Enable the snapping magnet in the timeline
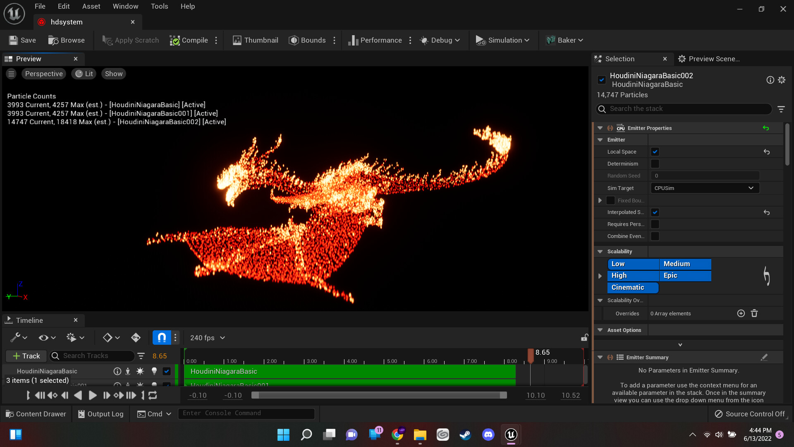The width and height of the screenshot is (794, 447). click(x=161, y=337)
